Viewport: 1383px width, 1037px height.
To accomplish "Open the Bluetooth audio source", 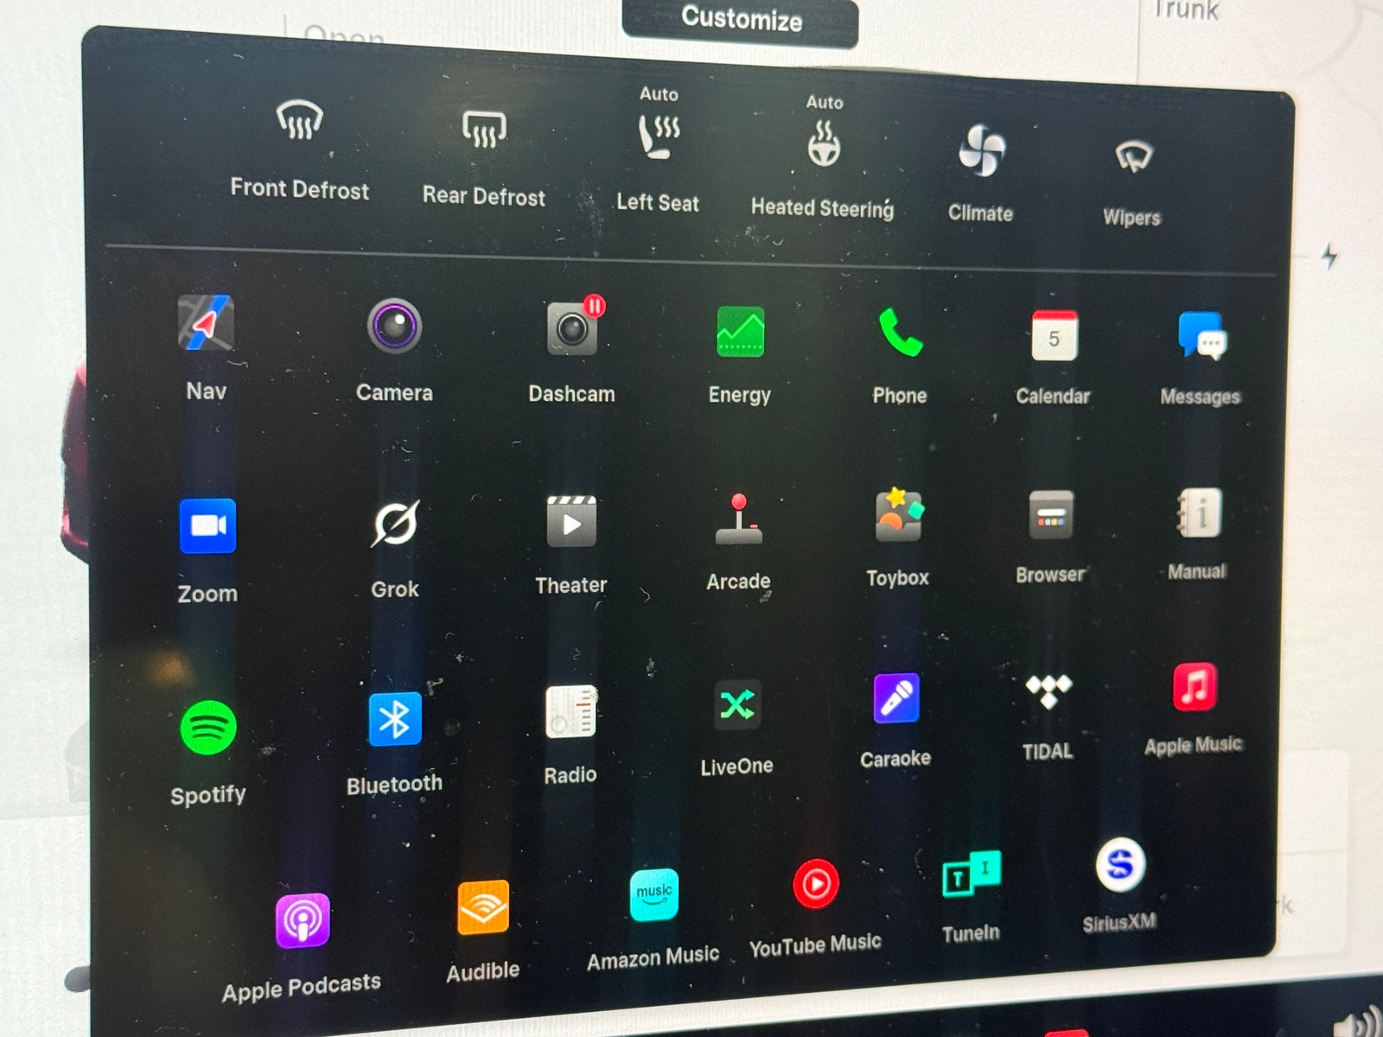I will [x=395, y=719].
